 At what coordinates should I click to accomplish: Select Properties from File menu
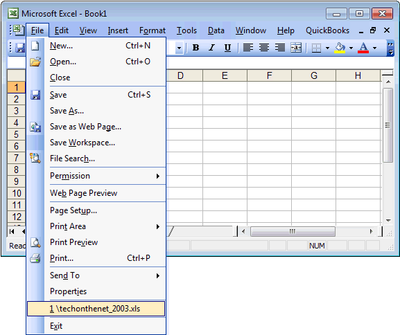tap(96, 291)
